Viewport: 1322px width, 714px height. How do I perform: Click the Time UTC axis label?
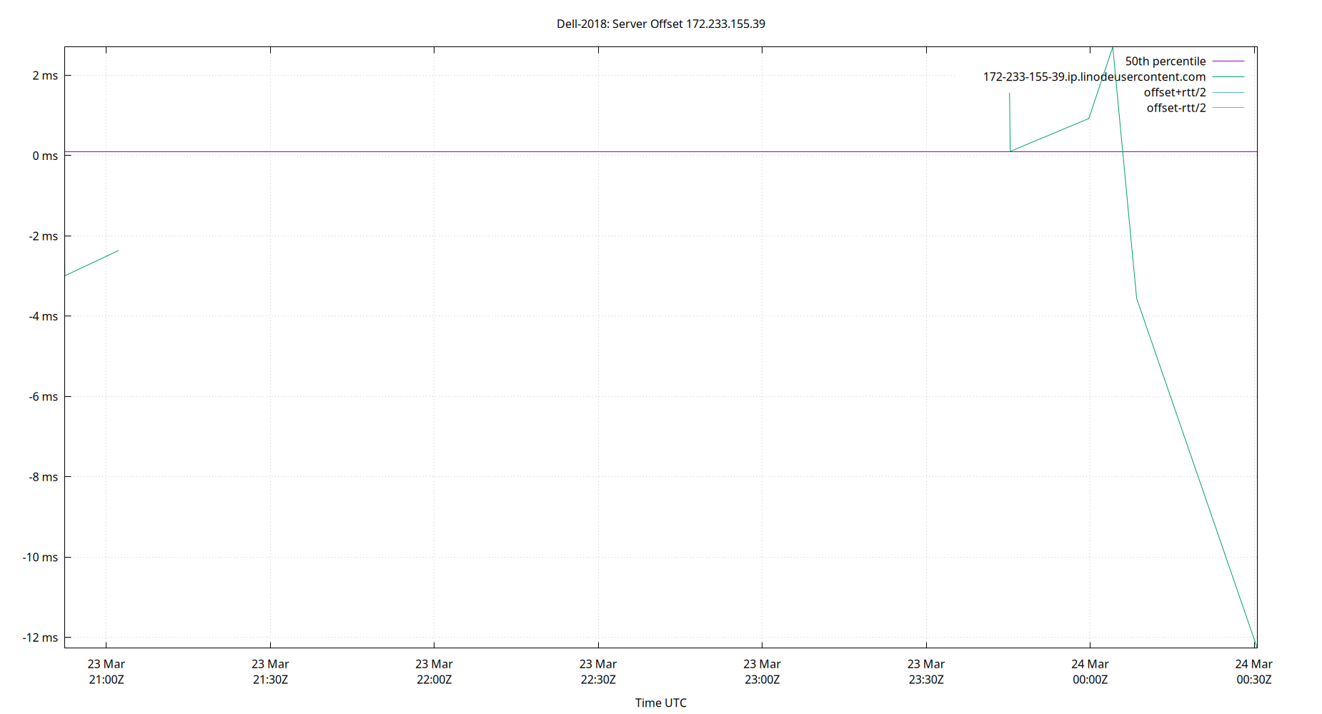coord(660,703)
